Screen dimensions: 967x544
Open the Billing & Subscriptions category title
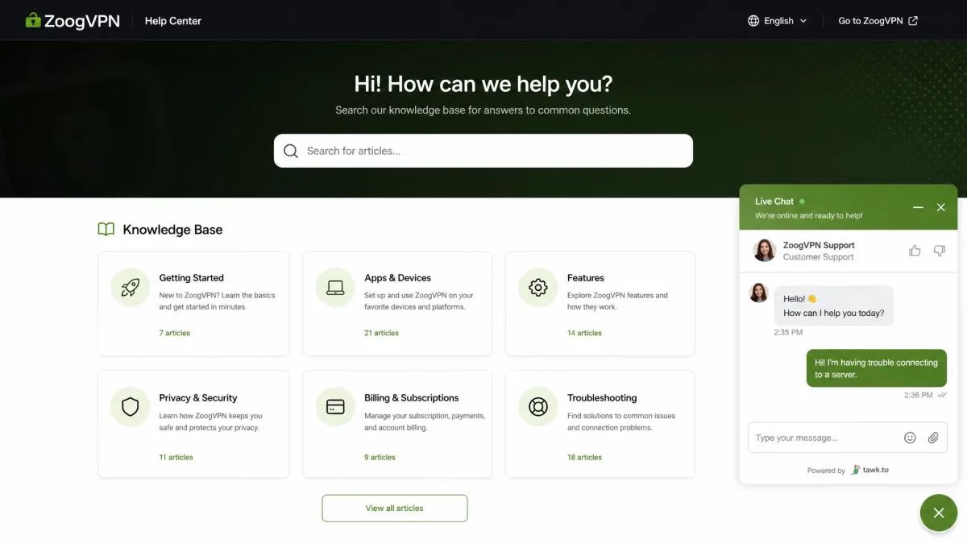(x=412, y=398)
